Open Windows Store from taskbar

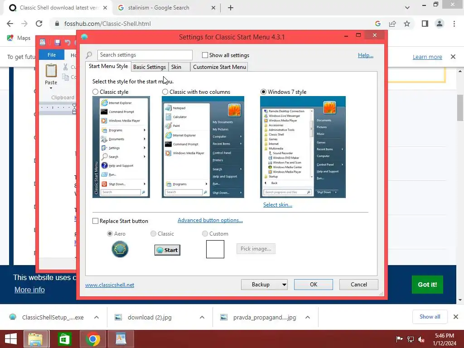(x=64, y=339)
